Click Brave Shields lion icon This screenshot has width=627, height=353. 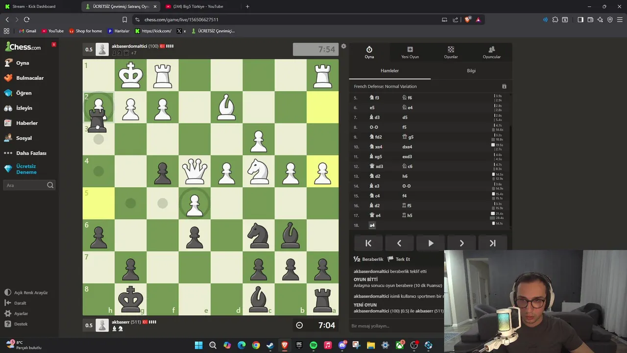(x=467, y=20)
